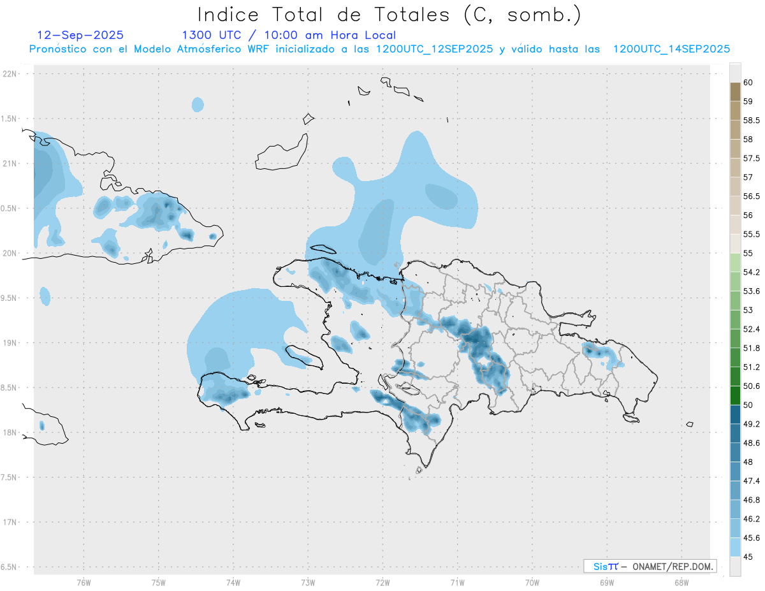
Task: Select the "48.6" legend value
Action: tap(751, 443)
